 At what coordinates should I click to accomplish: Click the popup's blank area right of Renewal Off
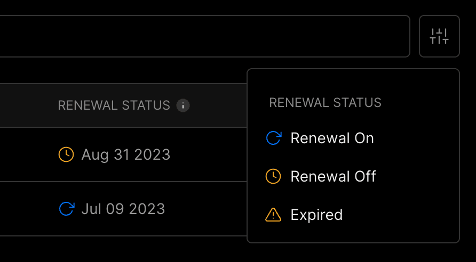point(416,176)
